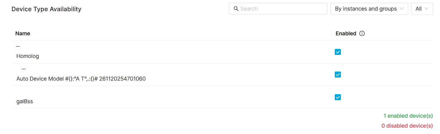This screenshot has width=440, height=134.
Task: Toggle the Auto Device Model enabled checkbox
Action: click(338, 75)
